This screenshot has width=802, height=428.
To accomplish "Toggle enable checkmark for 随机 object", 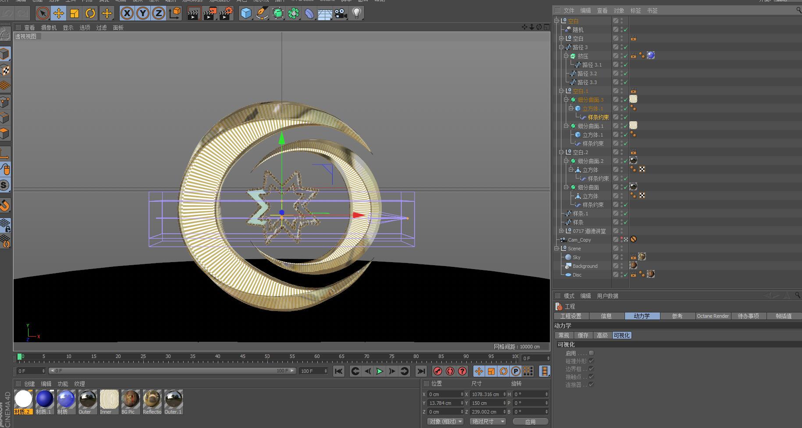I will (625, 30).
